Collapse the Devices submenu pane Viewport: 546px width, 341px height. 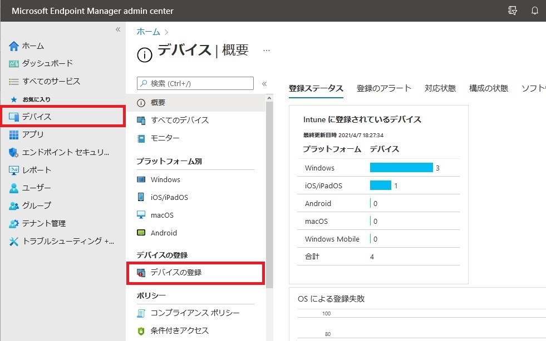[264, 84]
